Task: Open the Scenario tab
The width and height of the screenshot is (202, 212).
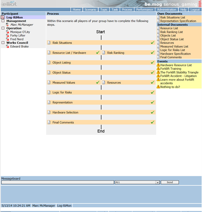Action: 90,10
